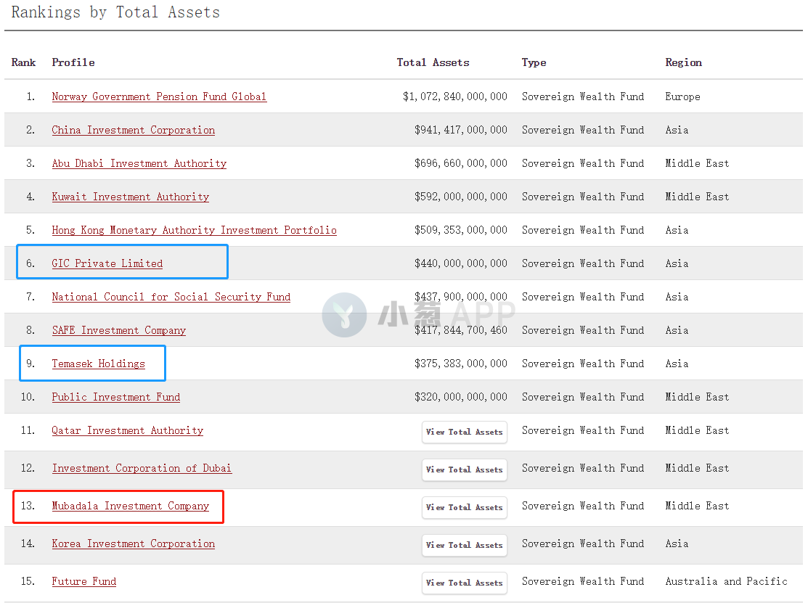Click the "Rankings by Total Assets" heading
The width and height of the screenshot is (808, 603).
pos(115,12)
